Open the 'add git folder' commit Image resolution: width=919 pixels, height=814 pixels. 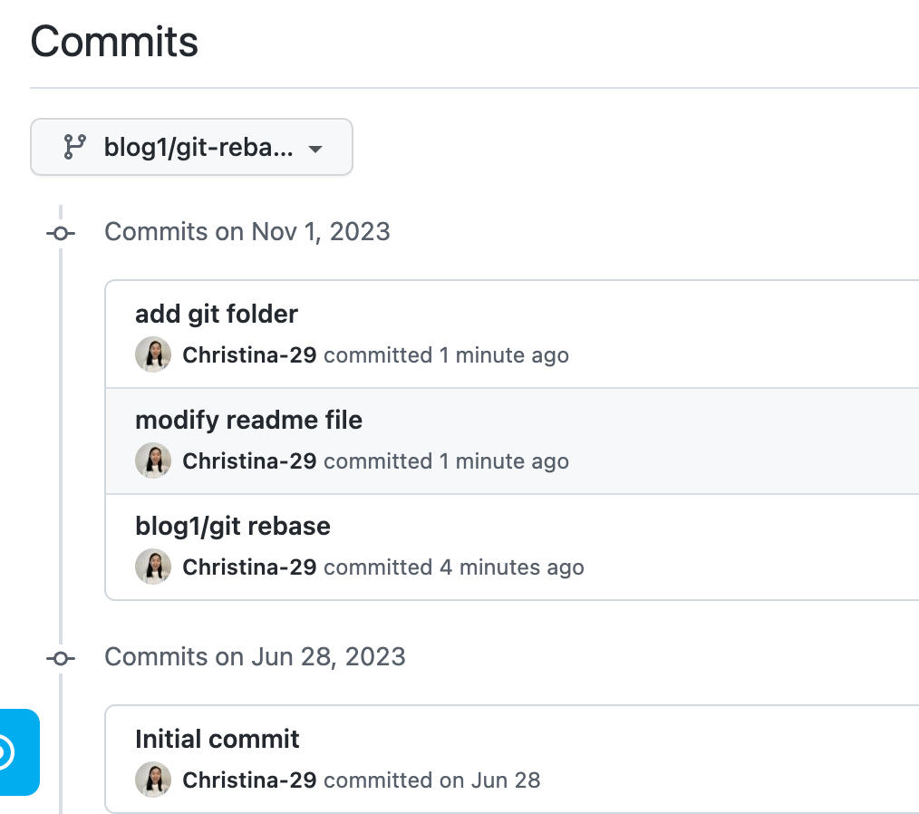216,314
